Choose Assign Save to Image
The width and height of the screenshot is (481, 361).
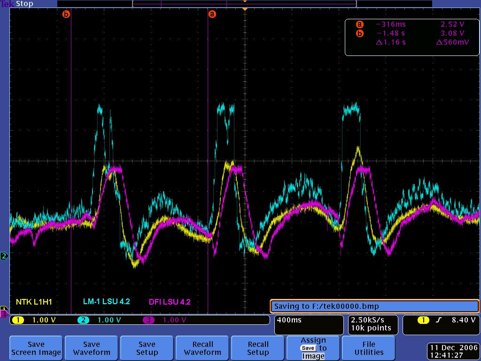(x=313, y=348)
